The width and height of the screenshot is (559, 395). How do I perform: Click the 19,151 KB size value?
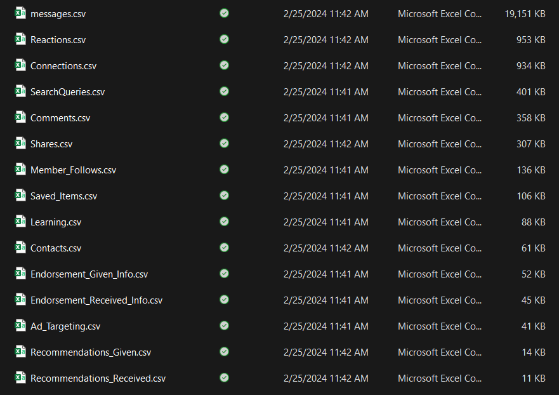pos(525,14)
